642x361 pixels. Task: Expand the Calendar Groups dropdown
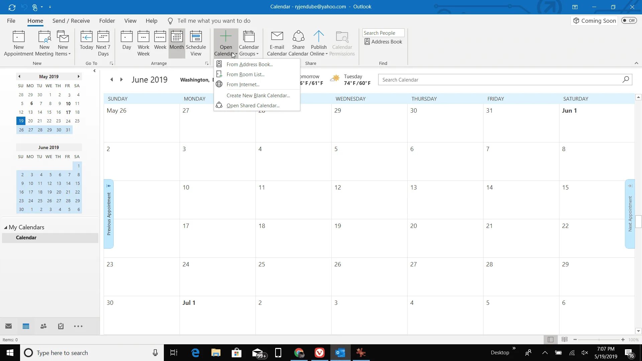[x=249, y=43]
